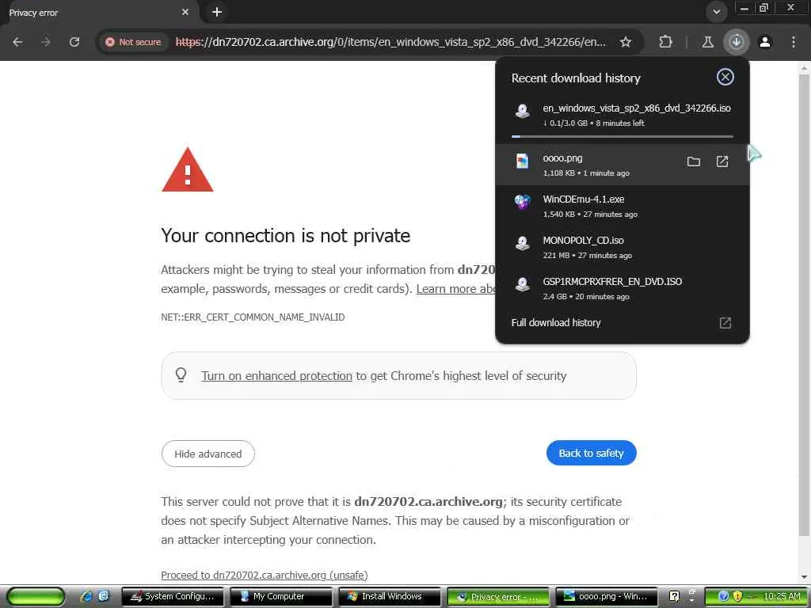This screenshot has height=608, width=811.
Task: Open a new tab
Action: (217, 12)
